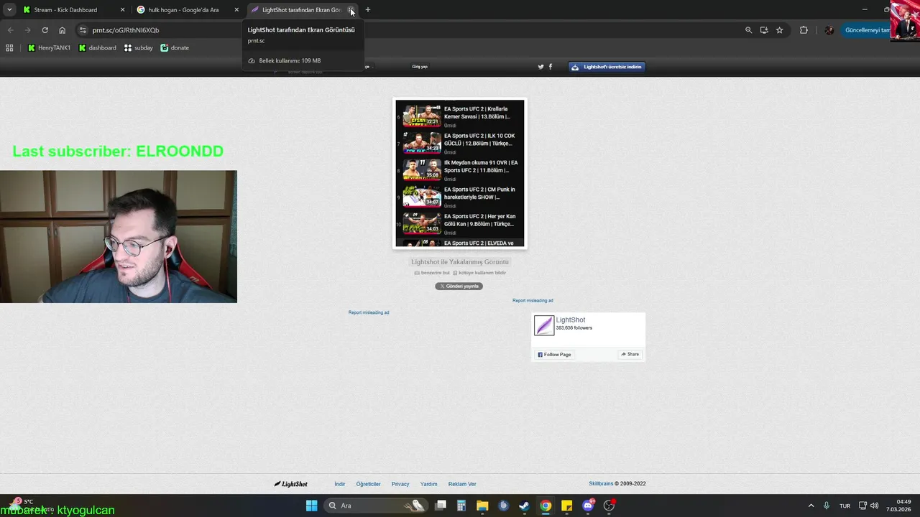The height and width of the screenshot is (517, 920).
Task: Open the donate bookmark
Action: (x=175, y=48)
